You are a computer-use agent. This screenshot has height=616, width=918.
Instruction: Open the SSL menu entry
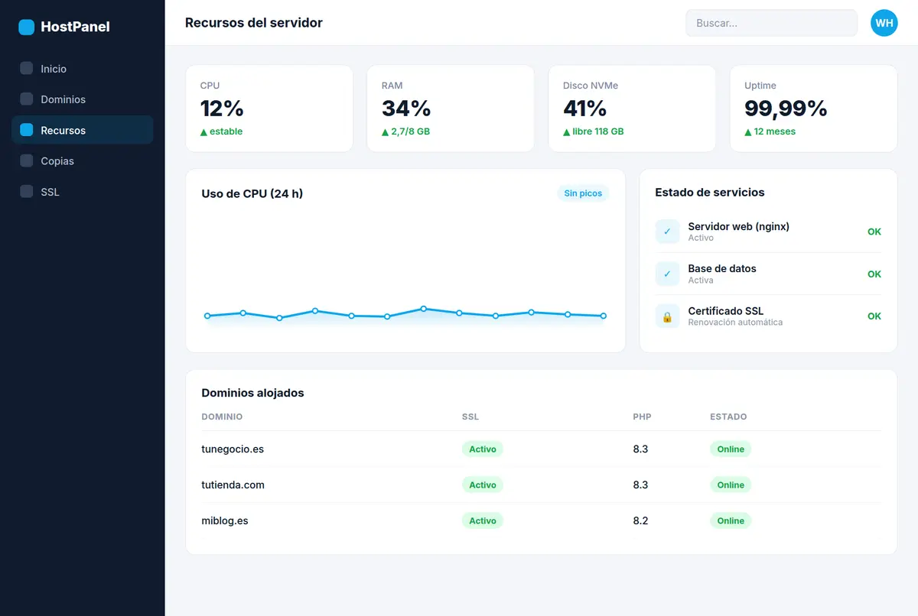tap(83, 192)
